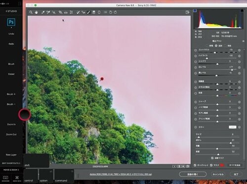Rotate image counterclockwise

pyautogui.click(x=111, y=12)
